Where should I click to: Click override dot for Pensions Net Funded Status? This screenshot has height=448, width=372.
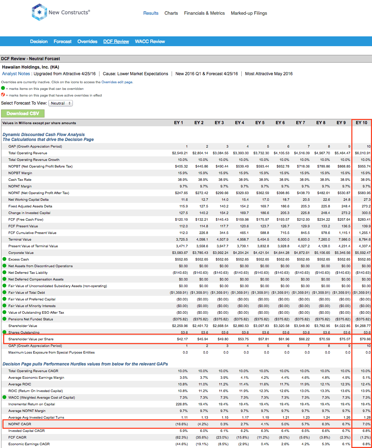pyautogui.click(x=4, y=319)
